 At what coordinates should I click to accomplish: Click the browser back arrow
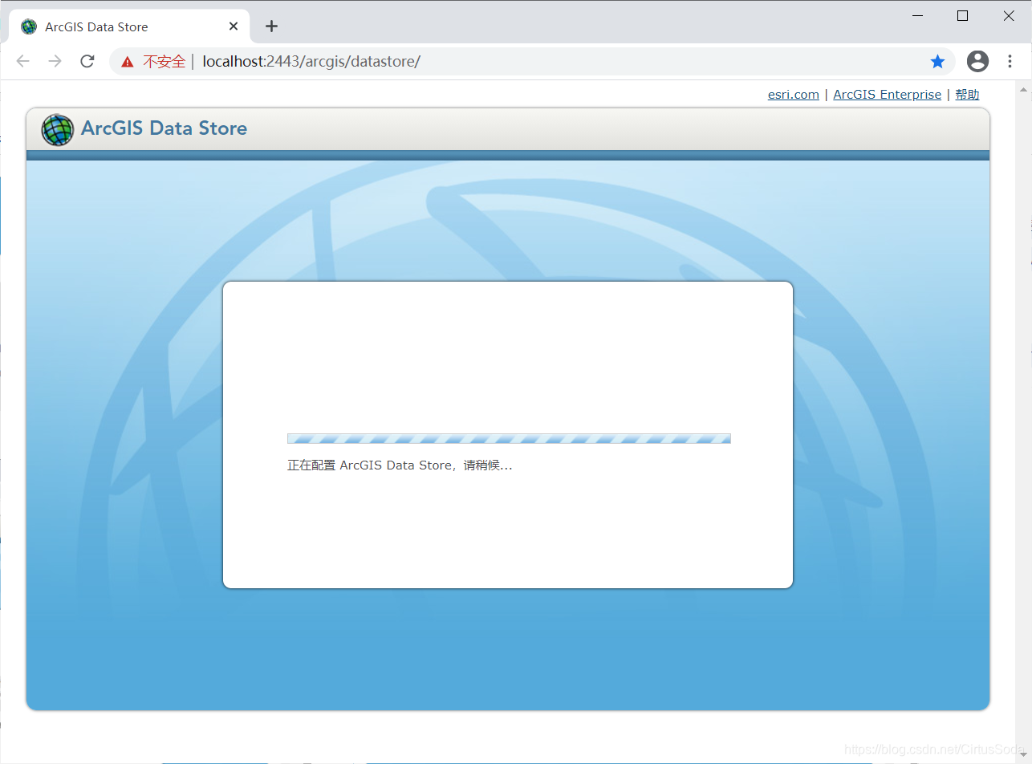point(22,61)
